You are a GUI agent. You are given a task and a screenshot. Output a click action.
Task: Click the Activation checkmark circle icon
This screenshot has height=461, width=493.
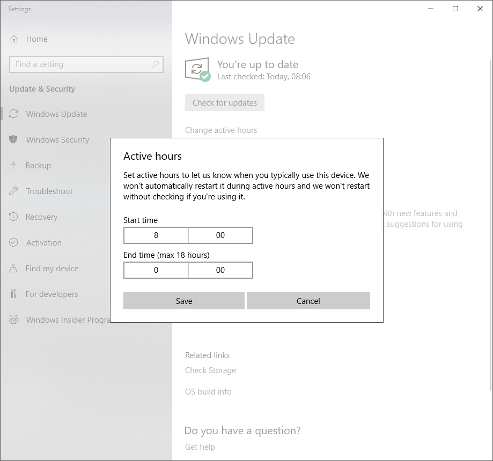click(13, 242)
